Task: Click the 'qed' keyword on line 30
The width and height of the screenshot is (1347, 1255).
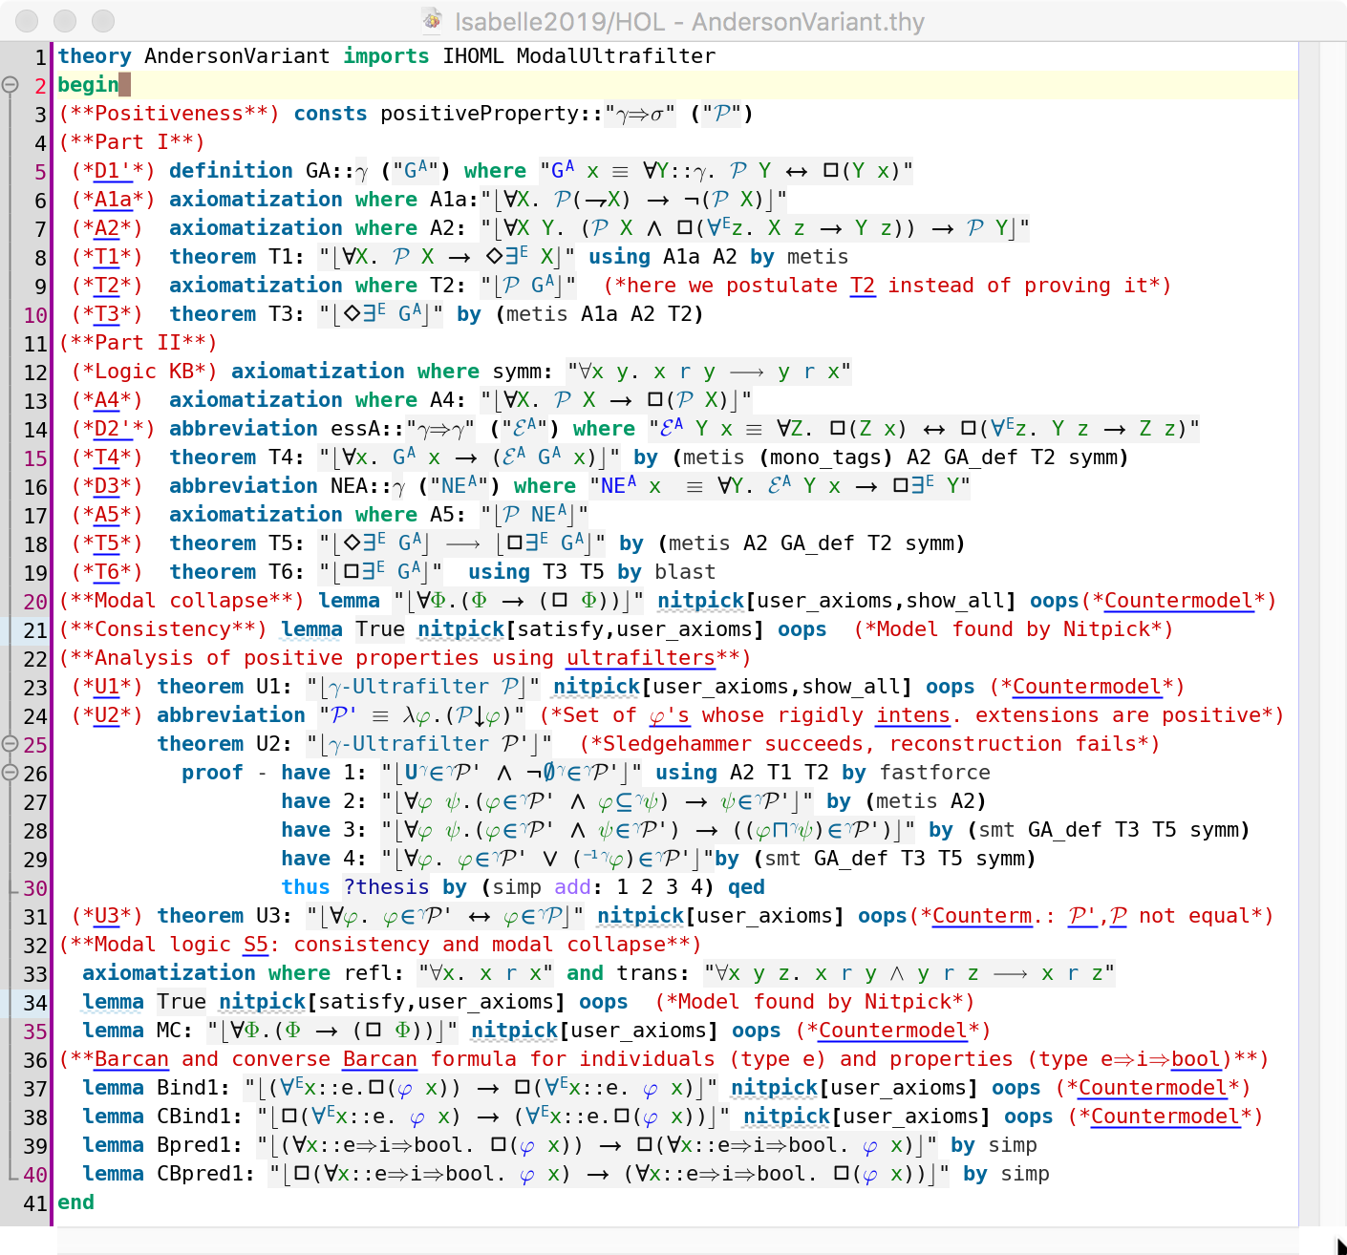Action: (x=746, y=887)
